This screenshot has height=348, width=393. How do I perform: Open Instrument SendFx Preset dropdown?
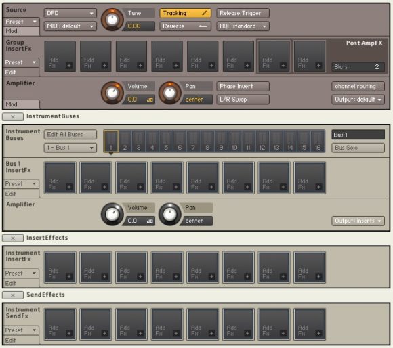point(21,330)
